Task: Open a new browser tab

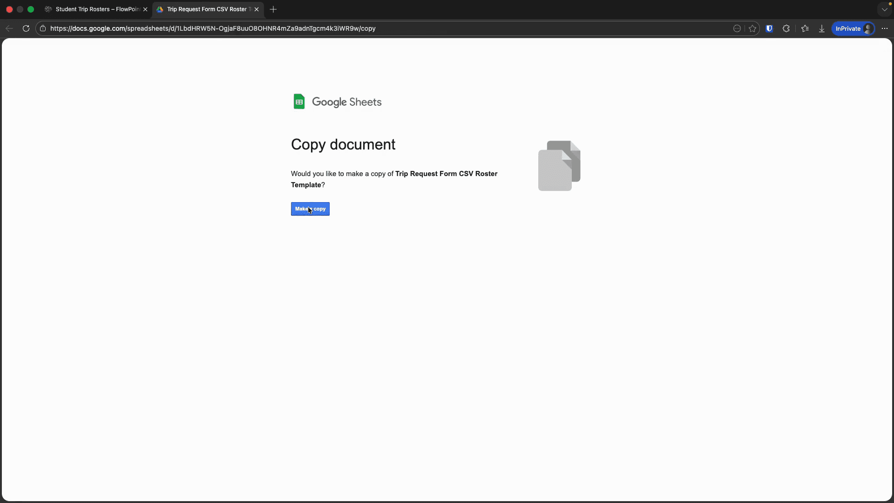Action: pyautogui.click(x=273, y=9)
